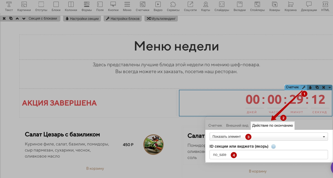Switch to the Счетчик settings tab
Image resolution: width=333 pixels, height=178 pixels.
[x=215, y=125]
